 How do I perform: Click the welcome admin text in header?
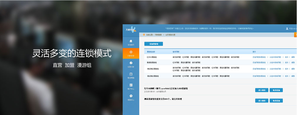coord(293,28)
